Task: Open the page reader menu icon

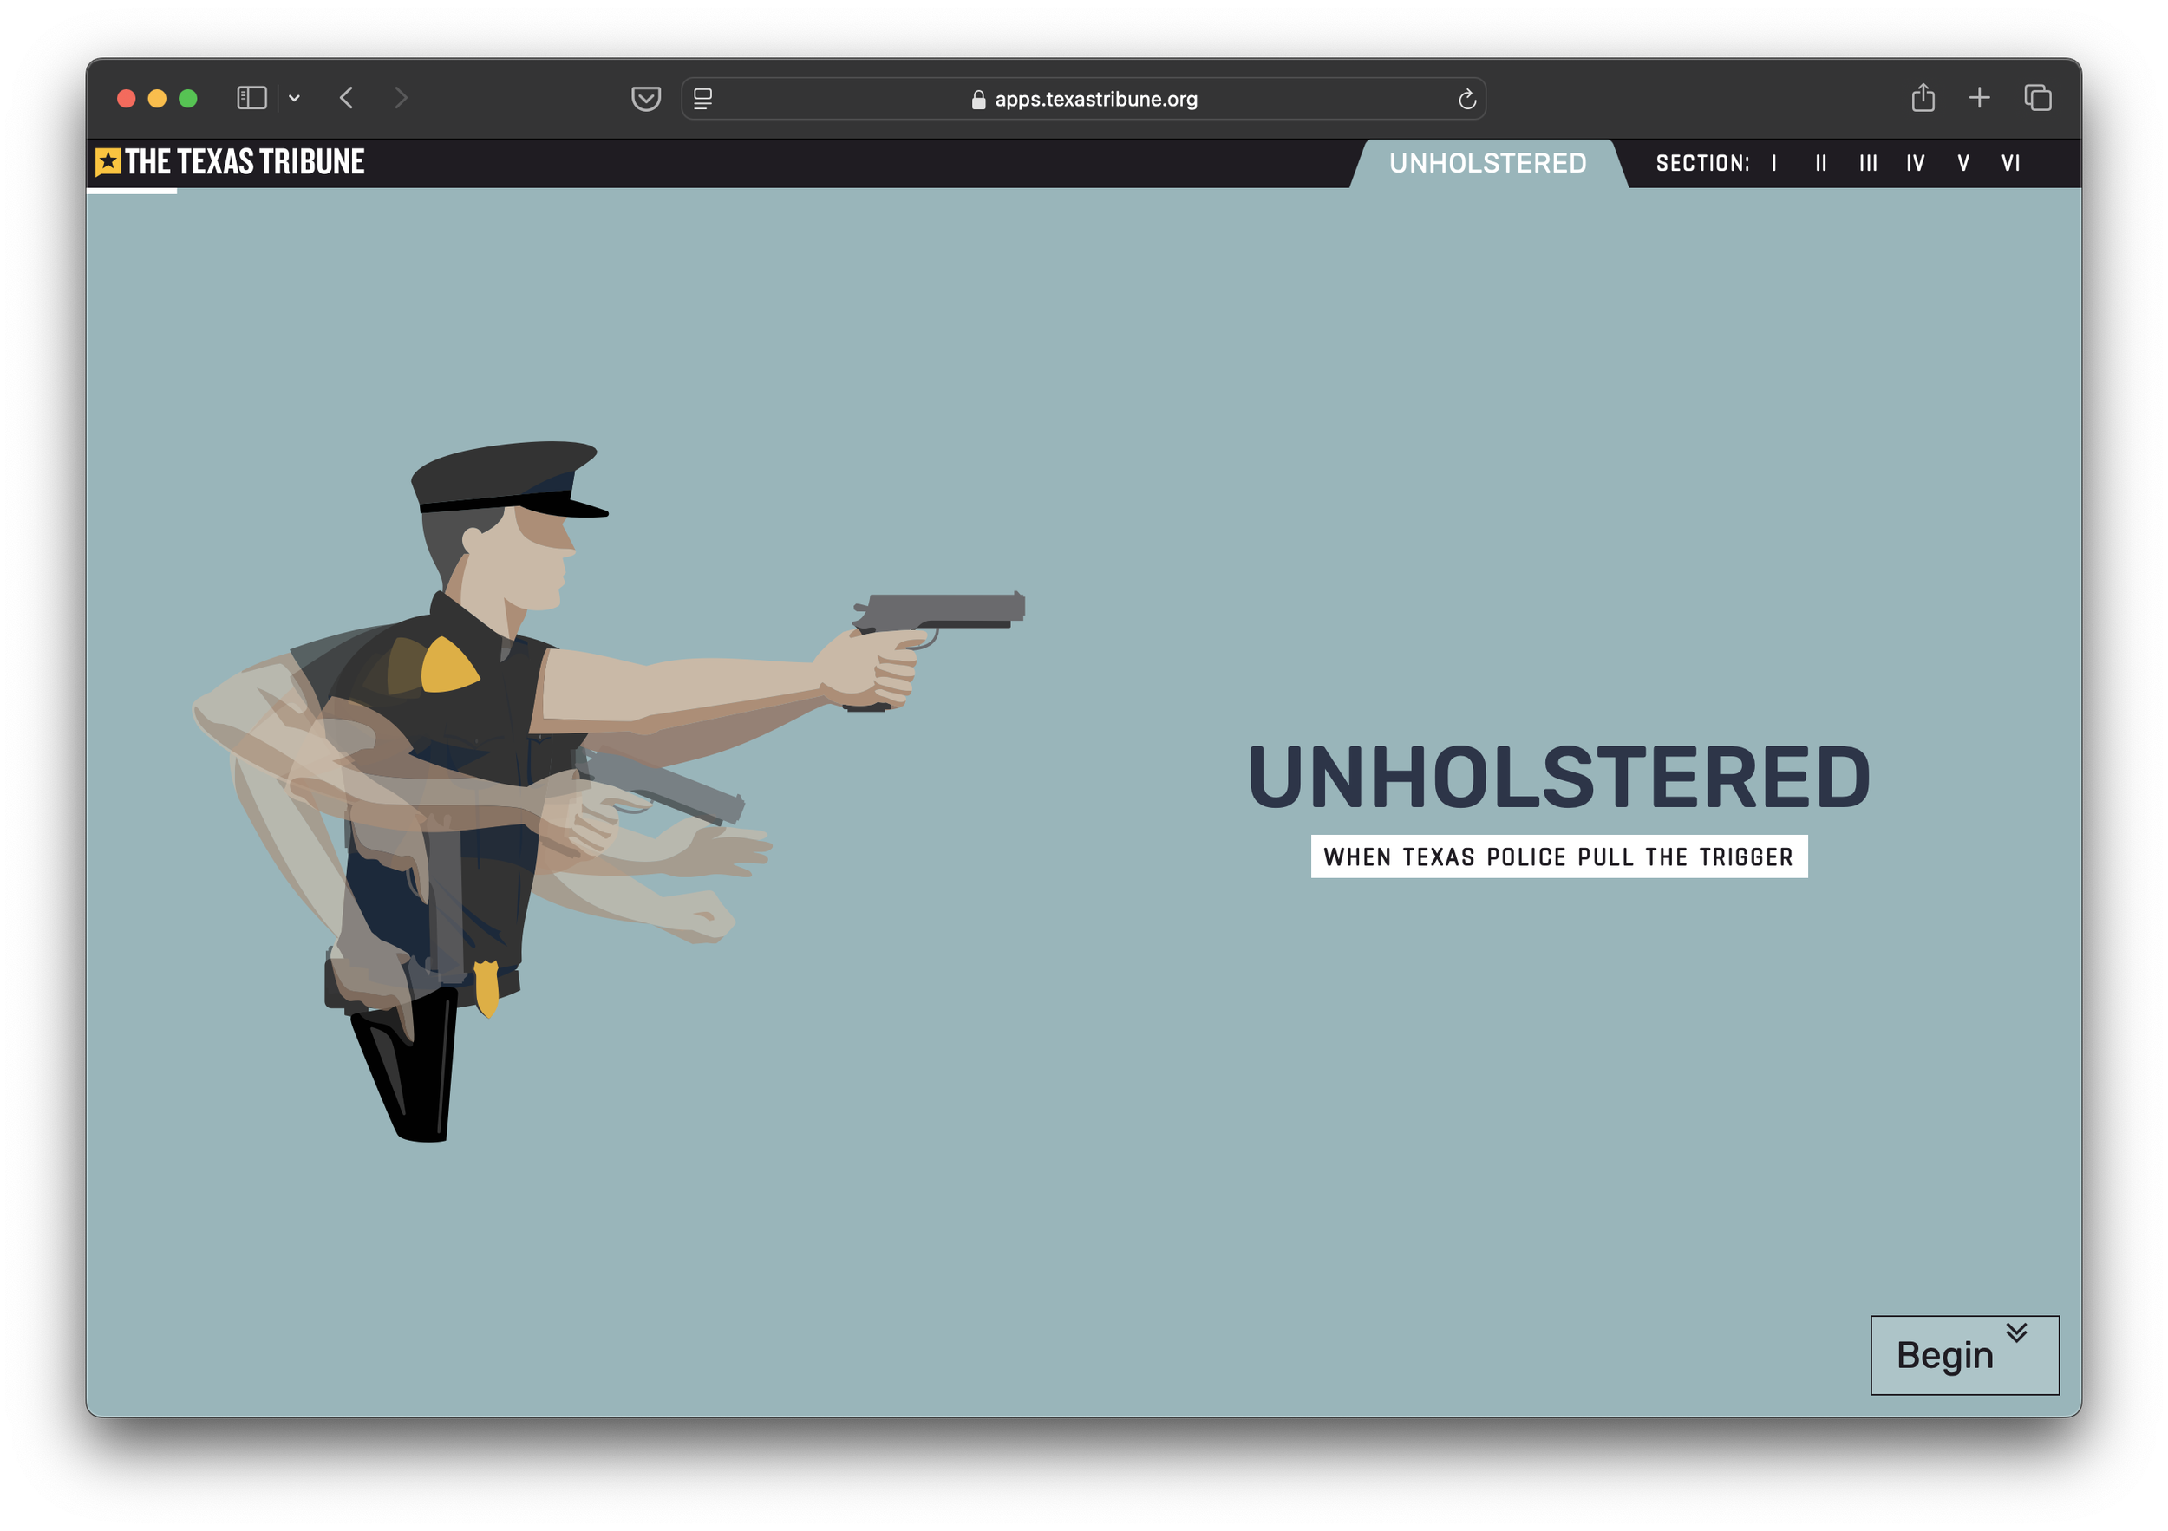Action: click(x=702, y=98)
